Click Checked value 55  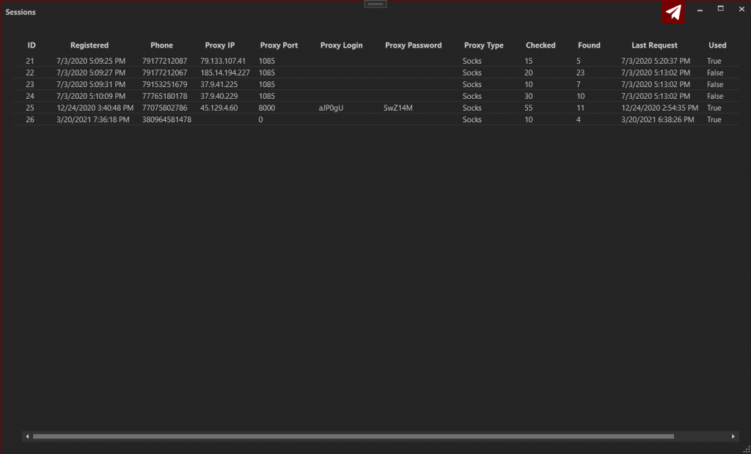tap(528, 108)
